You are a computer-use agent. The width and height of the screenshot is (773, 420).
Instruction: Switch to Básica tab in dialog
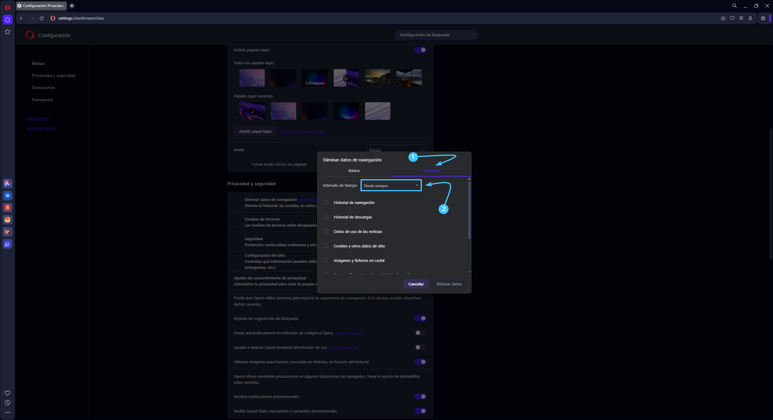pyautogui.click(x=354, y=170)
